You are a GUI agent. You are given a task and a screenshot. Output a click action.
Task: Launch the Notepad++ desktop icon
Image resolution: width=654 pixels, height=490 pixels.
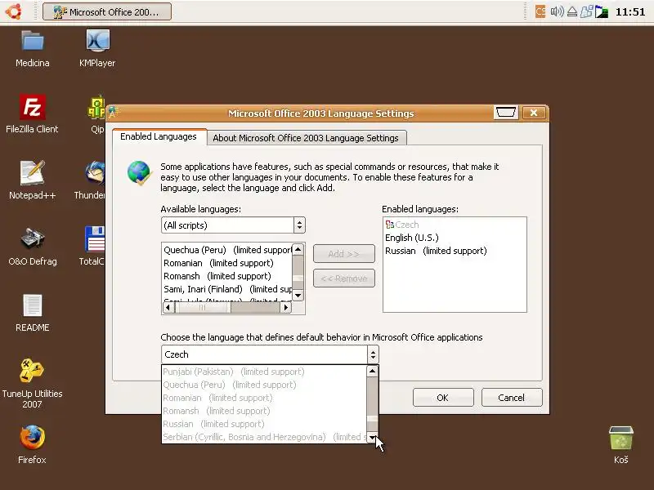(x=32, y=173)
